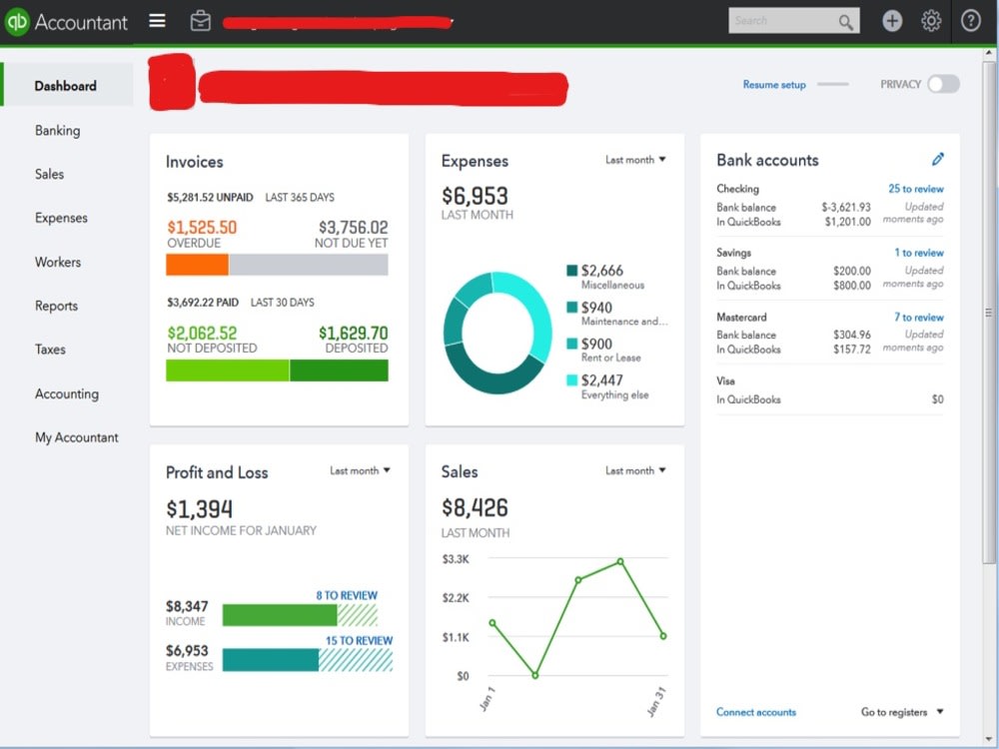Click the $3,692.22 PAID label

click(203, 303)
